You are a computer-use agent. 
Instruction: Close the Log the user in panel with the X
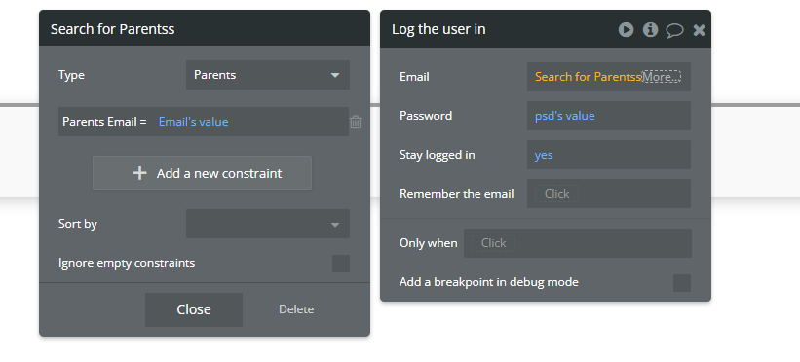coord(699,30)
